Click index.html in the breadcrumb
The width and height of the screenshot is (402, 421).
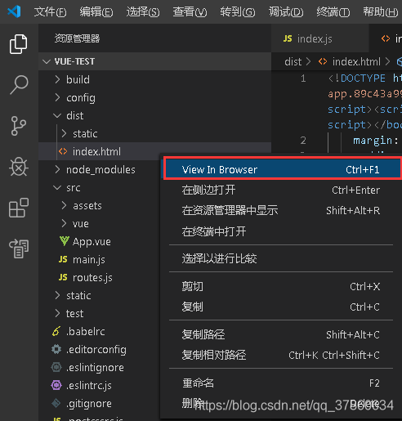pos(356,62)
